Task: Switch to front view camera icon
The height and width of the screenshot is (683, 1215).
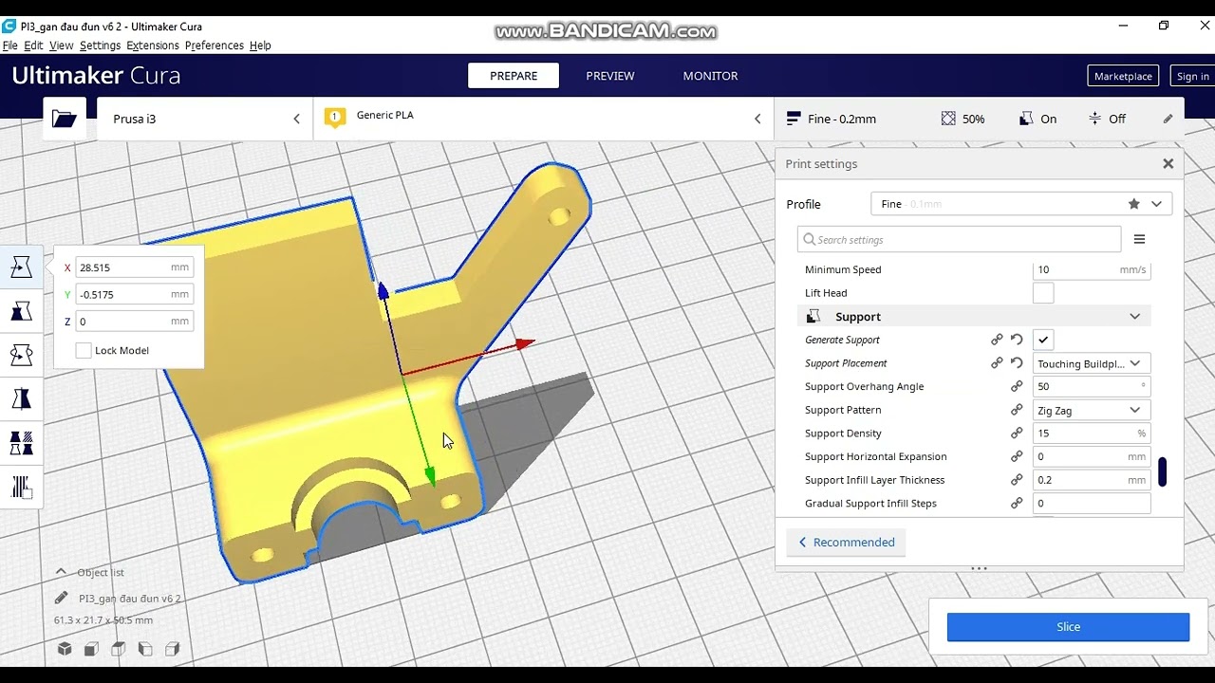Action: (x=91, y=649)
